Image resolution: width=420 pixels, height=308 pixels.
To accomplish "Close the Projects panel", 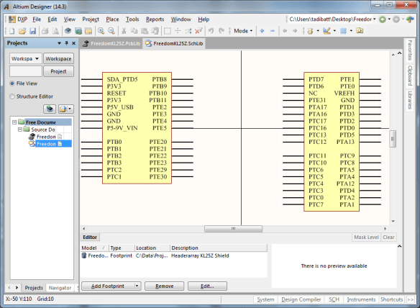I will (x=73, y=43).
